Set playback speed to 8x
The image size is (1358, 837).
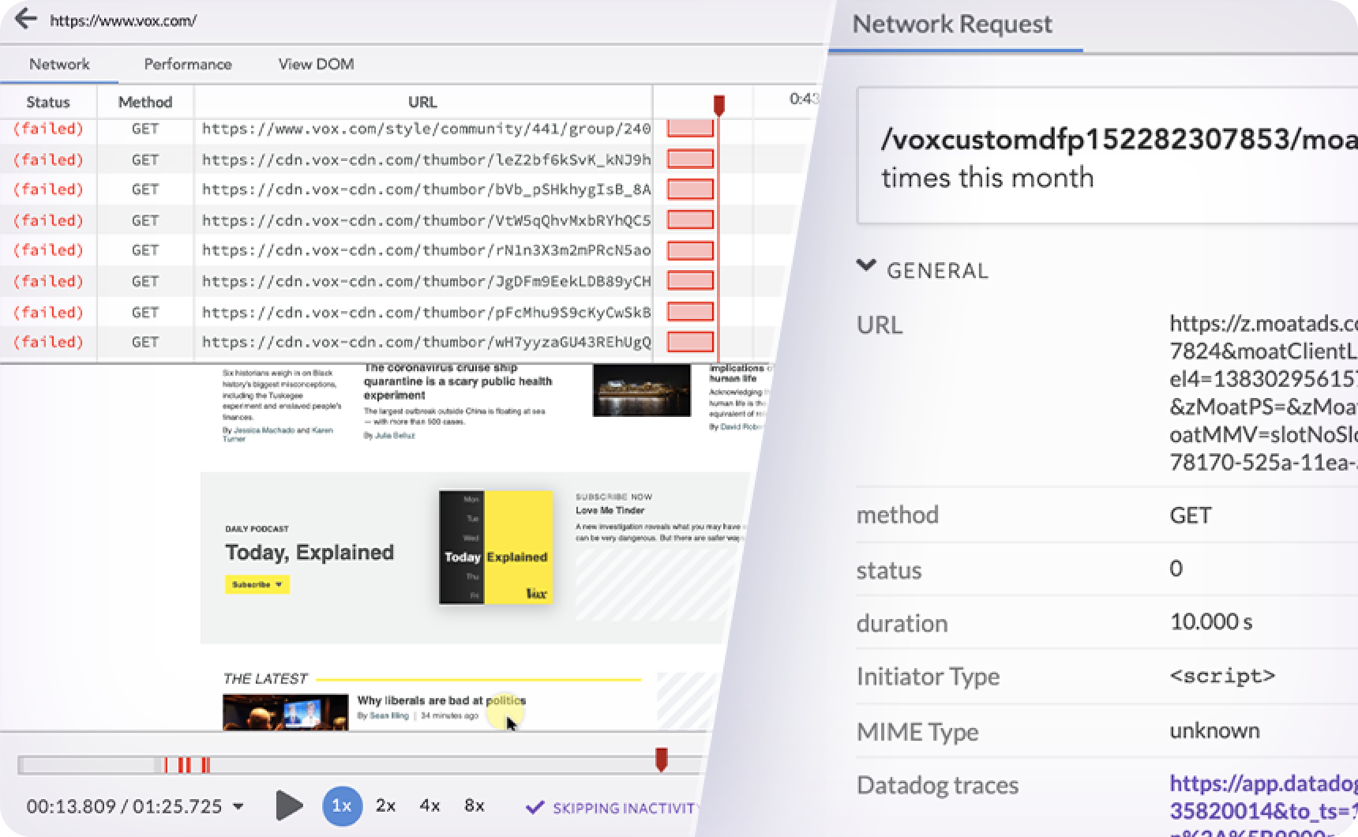474,805
